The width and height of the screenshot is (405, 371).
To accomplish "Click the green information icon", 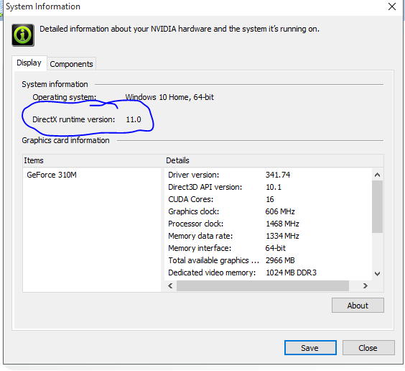I will pos(23,35).
